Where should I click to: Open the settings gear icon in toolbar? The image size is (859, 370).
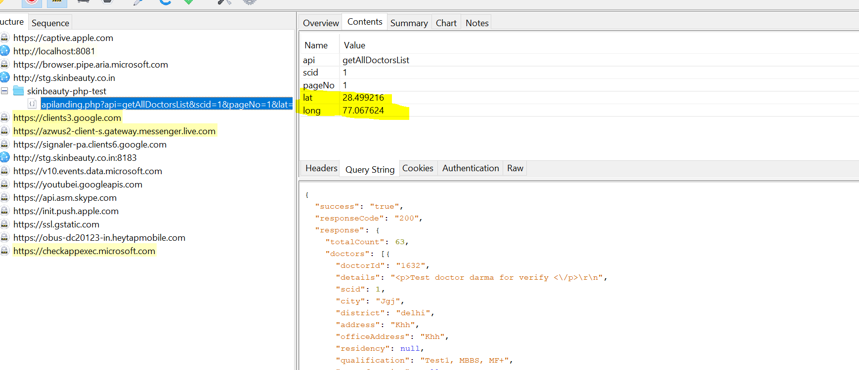point(250,2)
